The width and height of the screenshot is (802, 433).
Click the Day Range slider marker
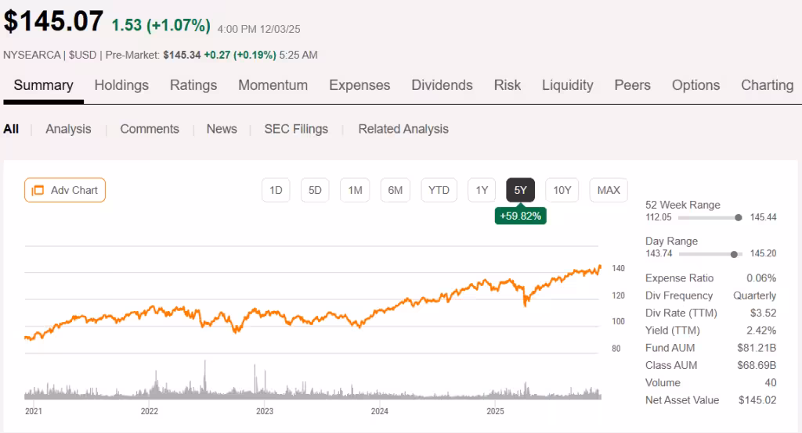point(734,253)
